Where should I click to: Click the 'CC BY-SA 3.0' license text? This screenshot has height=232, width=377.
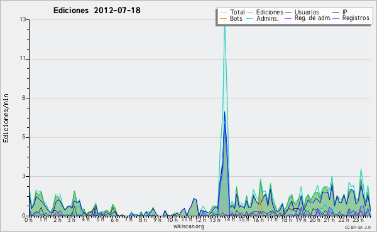click(358, 227)
